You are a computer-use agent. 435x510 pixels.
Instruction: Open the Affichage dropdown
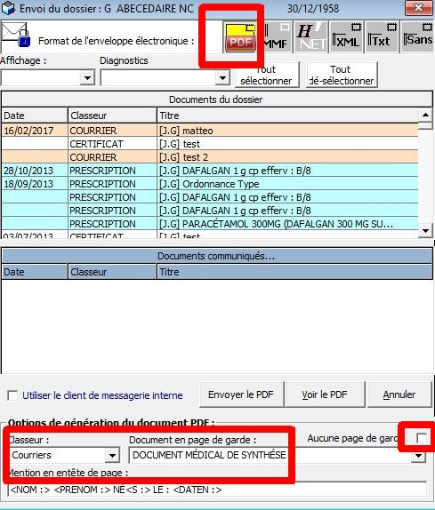[87, 77]
